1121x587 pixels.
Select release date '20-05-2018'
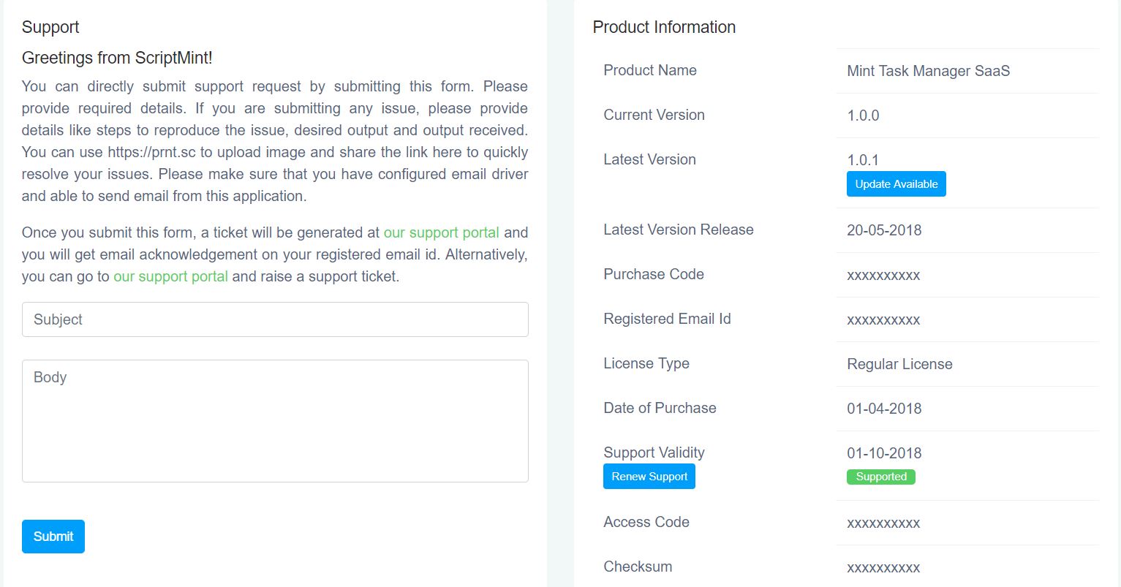pyautogui.click(x=884, y=230)
